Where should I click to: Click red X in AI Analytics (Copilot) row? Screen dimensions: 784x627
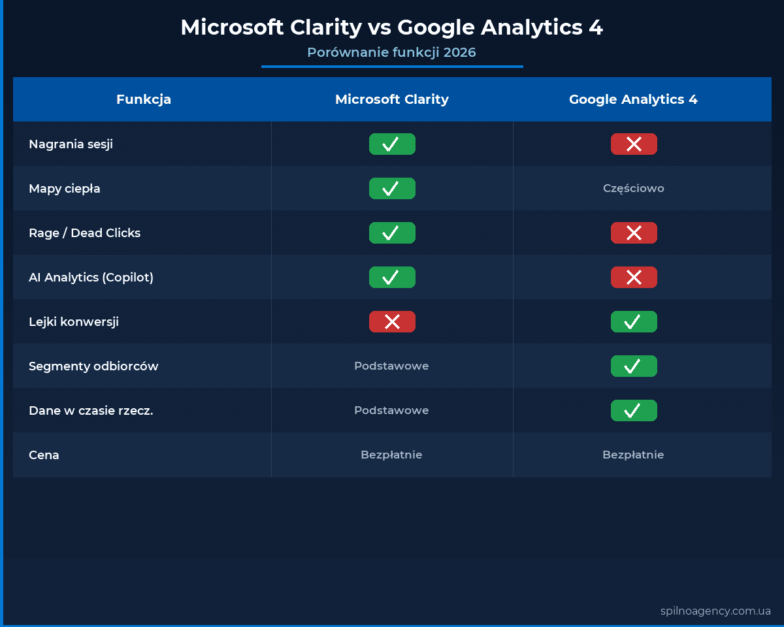tap(634, 278)
